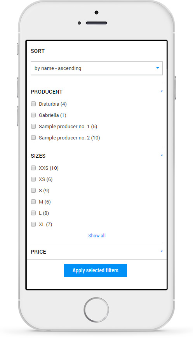Open the sort order dropdown arrow
Image resolution: width=193 pixels, height=343 pixels.
[x=158, y=68]
